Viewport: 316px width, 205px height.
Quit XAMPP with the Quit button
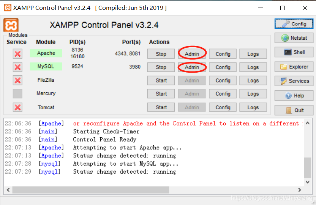click(294, 110)
